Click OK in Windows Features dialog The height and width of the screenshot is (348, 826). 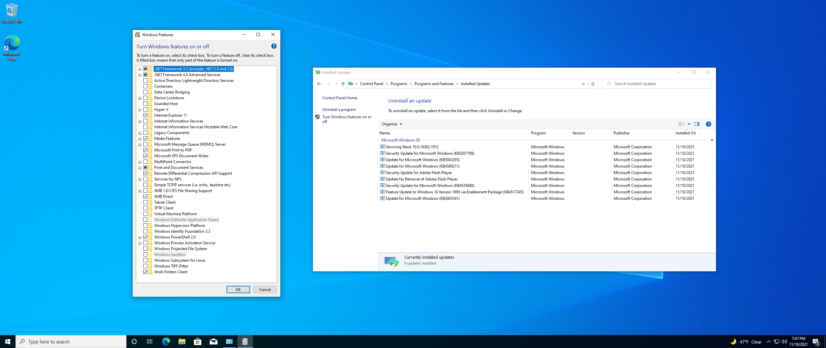pos(238,289)
